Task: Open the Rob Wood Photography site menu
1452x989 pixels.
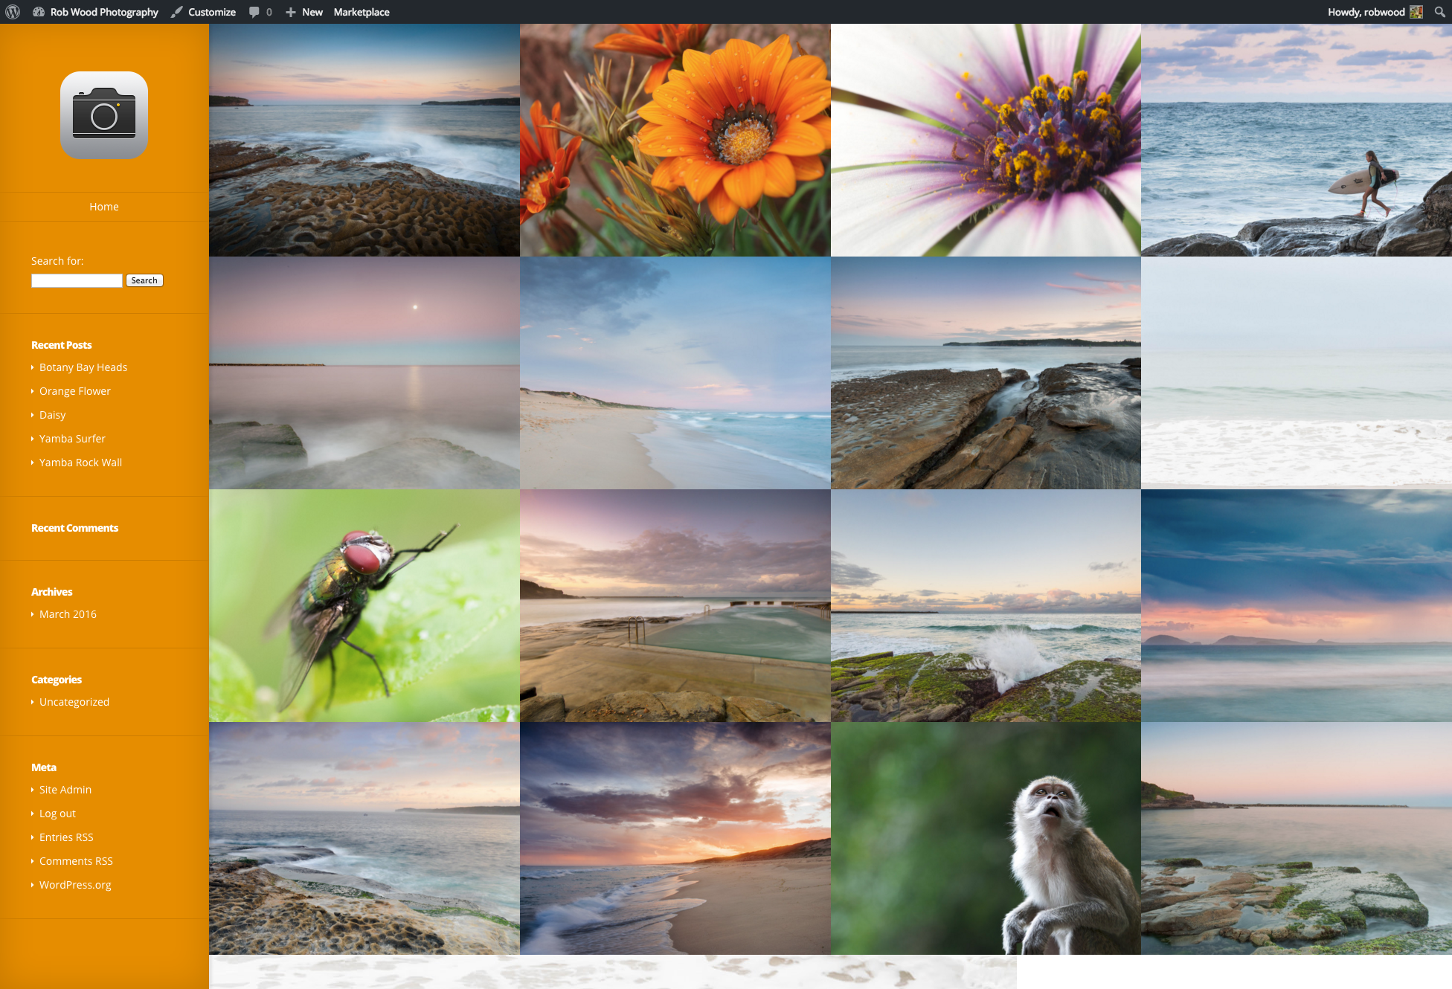Action: (96, 12)
